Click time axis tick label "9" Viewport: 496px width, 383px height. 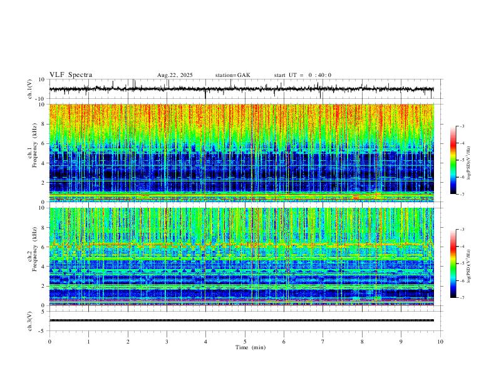[x=401, y=342]
